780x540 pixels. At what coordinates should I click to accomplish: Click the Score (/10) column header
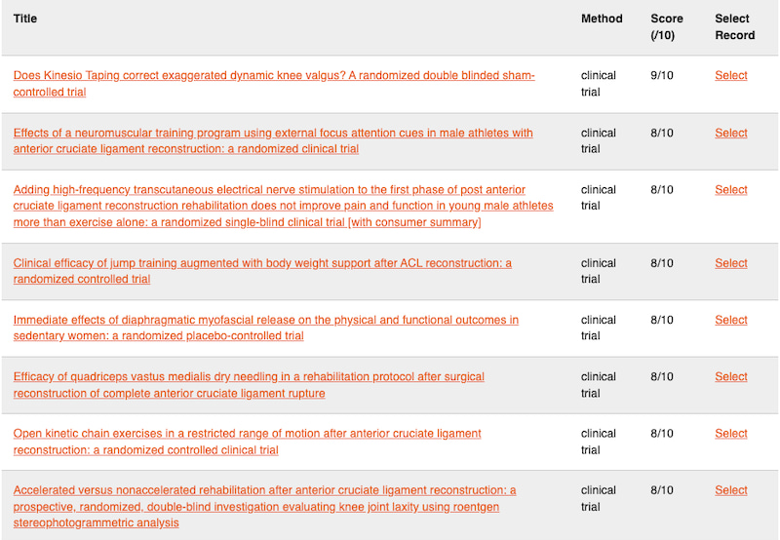click(667, 26)
